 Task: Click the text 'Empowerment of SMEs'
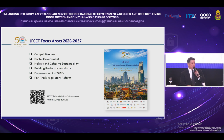coord(49,73)
